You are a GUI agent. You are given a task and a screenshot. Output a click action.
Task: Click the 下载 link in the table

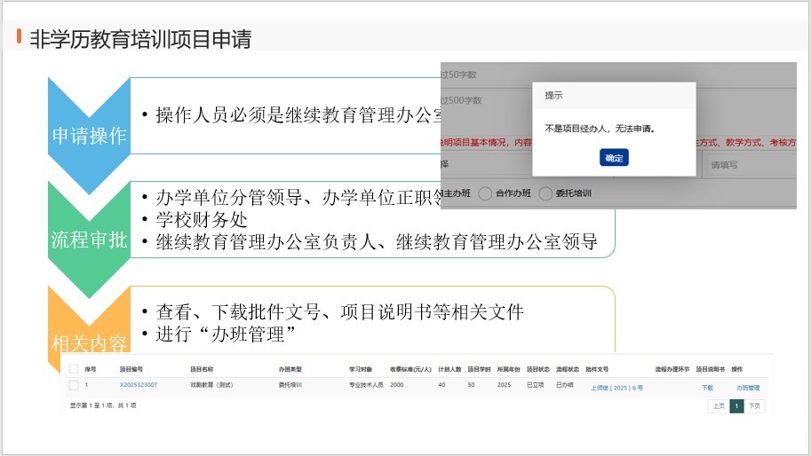(707, 388)
